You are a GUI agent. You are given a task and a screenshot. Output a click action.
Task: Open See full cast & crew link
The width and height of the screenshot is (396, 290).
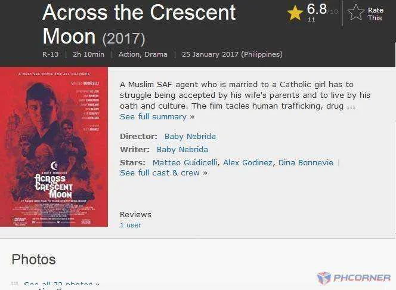[163, 173]
